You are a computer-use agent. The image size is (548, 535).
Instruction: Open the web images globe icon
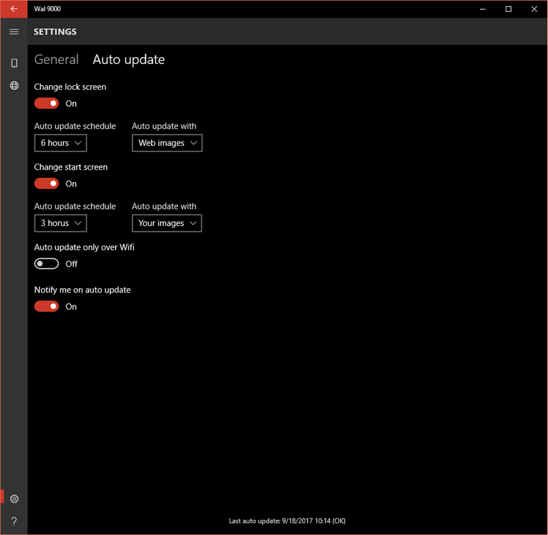[x=14, y=86]
